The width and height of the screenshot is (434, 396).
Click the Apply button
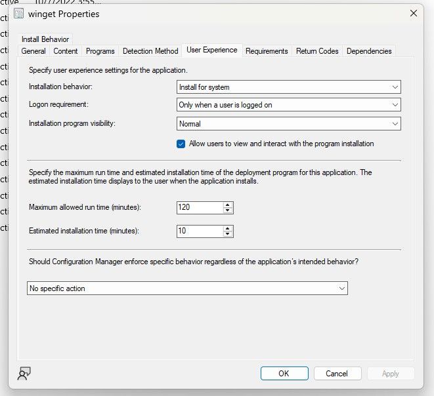[391, 373]
